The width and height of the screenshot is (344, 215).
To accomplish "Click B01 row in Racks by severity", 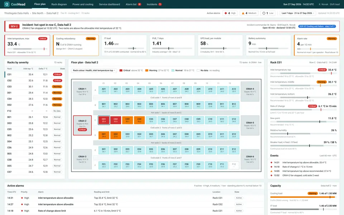I will [35, 117].
